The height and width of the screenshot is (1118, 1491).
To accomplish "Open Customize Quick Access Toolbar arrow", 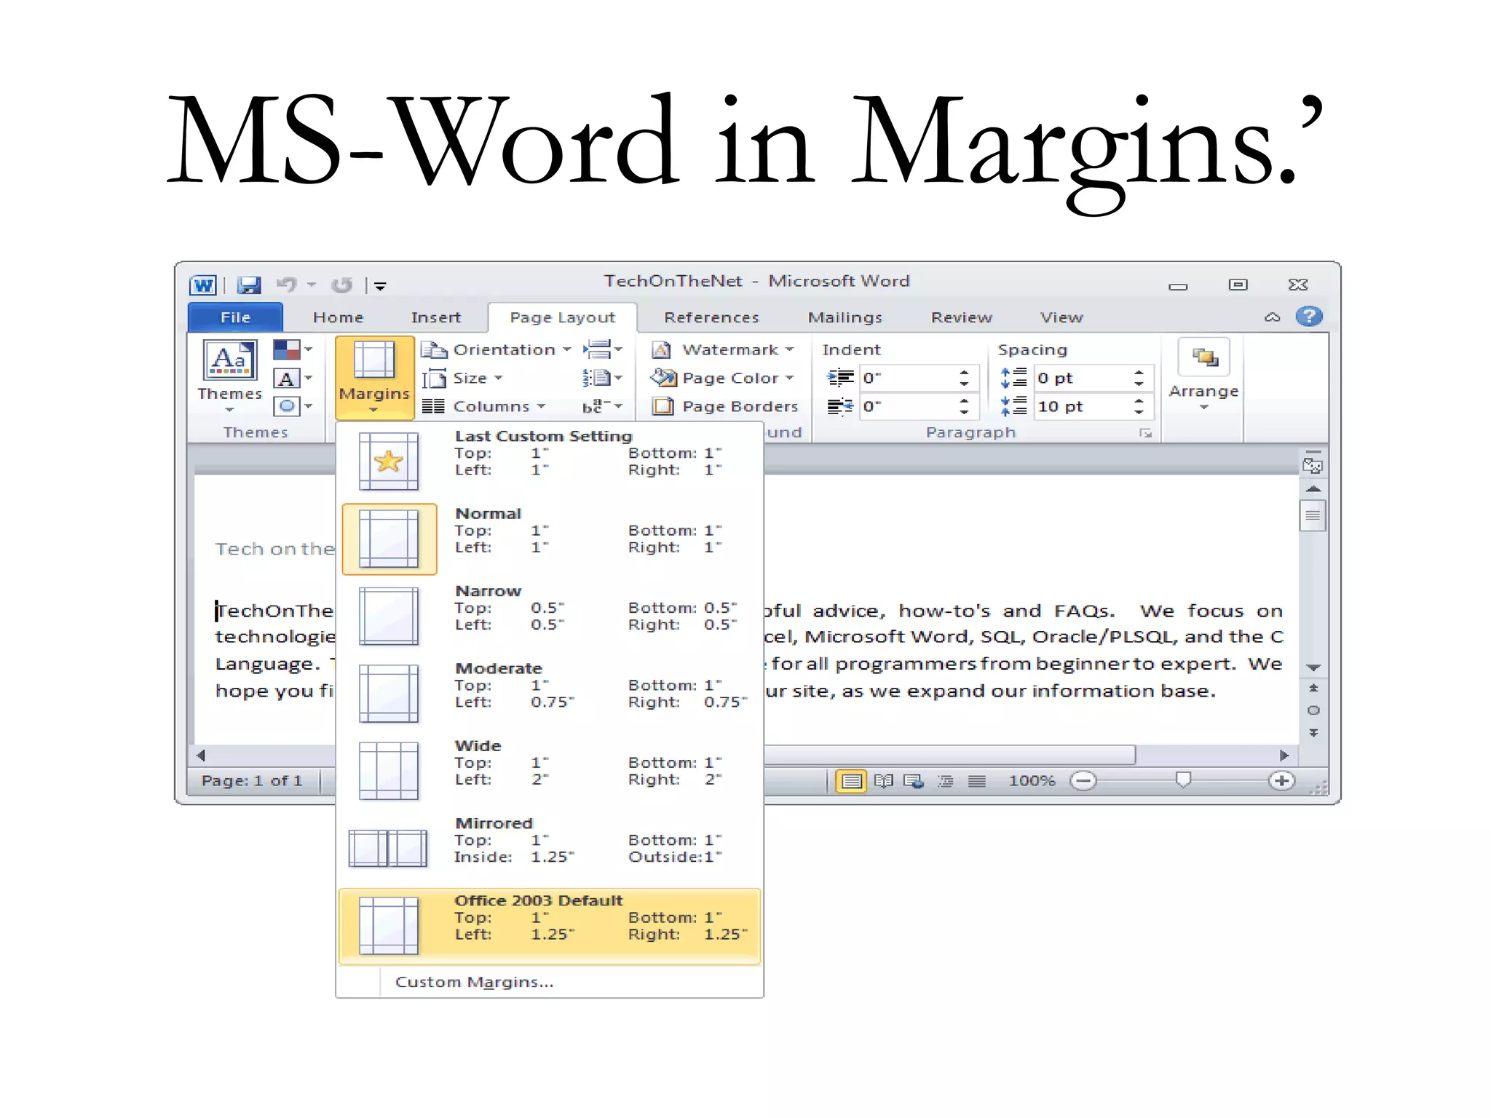I will (x=380, y=286).
